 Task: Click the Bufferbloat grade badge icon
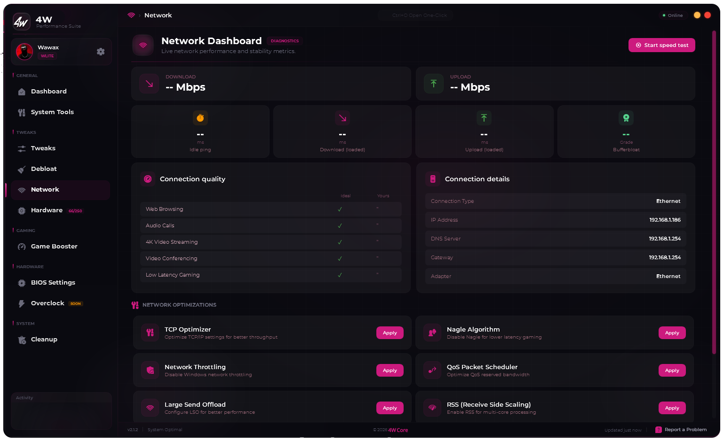[x=626, y=118]
